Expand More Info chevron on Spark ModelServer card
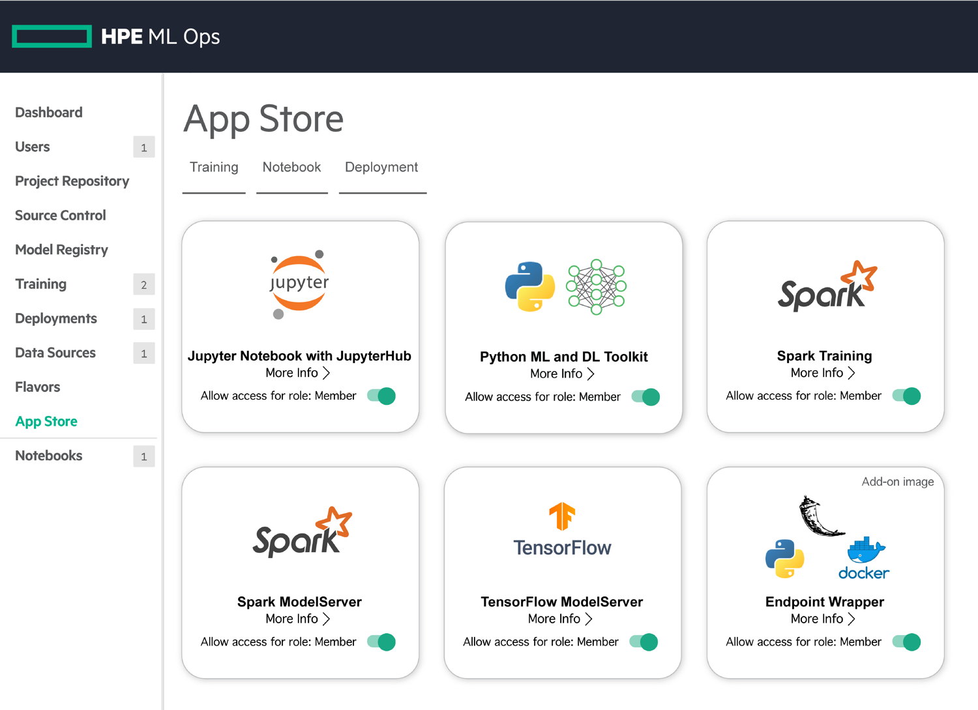 (327, 619)
